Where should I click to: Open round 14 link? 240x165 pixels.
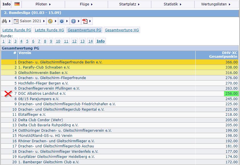tap(91, 41)
